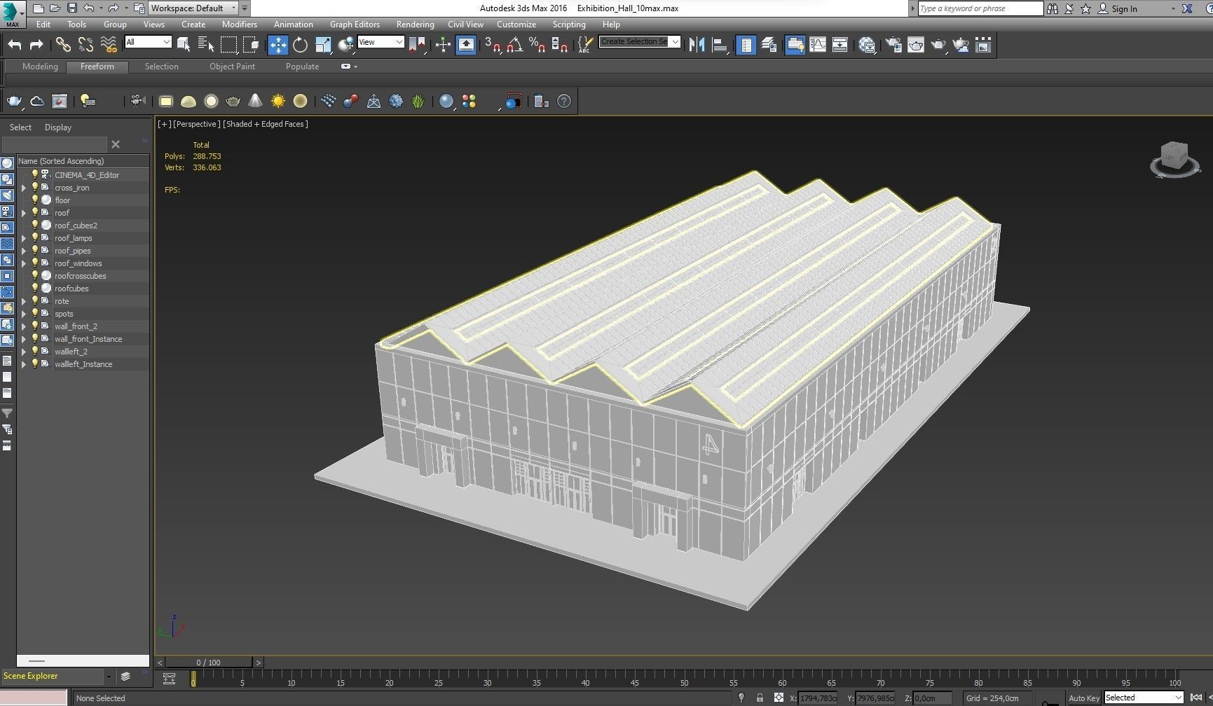This screenshot has width=1213, height=706.
Task: Open the Mirror tool
Action: coord(697,45)
